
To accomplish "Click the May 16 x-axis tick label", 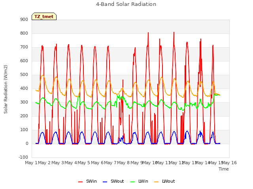I will click(x=229, y=163).
